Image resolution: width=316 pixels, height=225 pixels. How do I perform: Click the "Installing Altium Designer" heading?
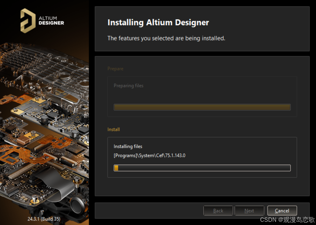coord(158,22)
